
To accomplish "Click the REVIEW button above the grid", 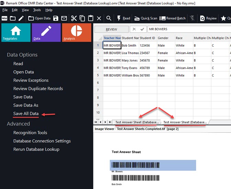I will pyautogui.click(x=111, y=29).
